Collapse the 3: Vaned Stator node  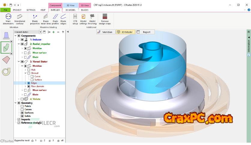(19, 62)
